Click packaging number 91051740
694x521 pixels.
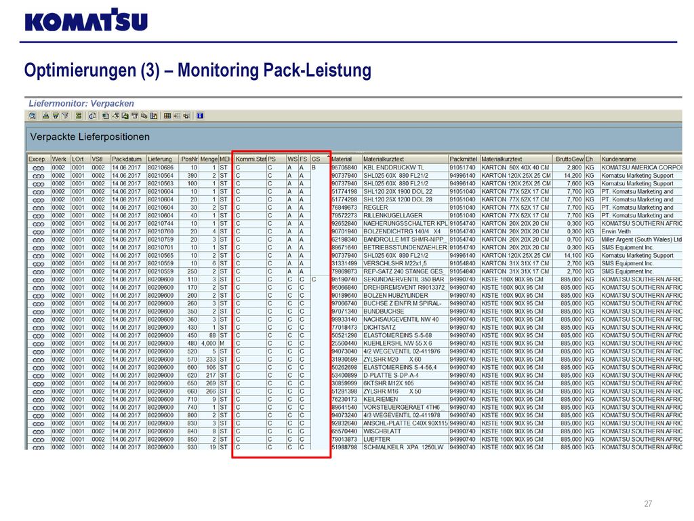click(462, 168)
